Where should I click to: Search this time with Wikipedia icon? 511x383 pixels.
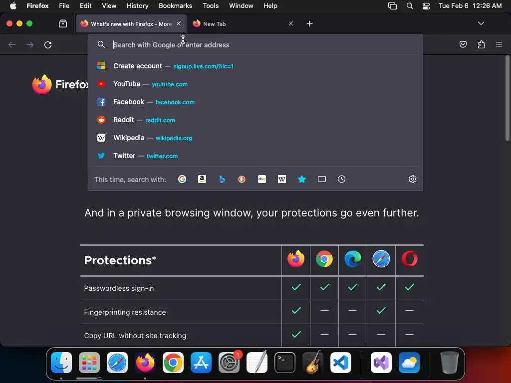pos(282,179)
